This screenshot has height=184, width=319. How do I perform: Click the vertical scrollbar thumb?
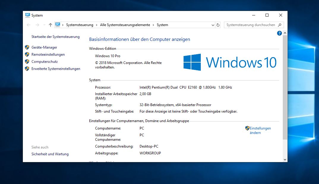tap(285, 87)
